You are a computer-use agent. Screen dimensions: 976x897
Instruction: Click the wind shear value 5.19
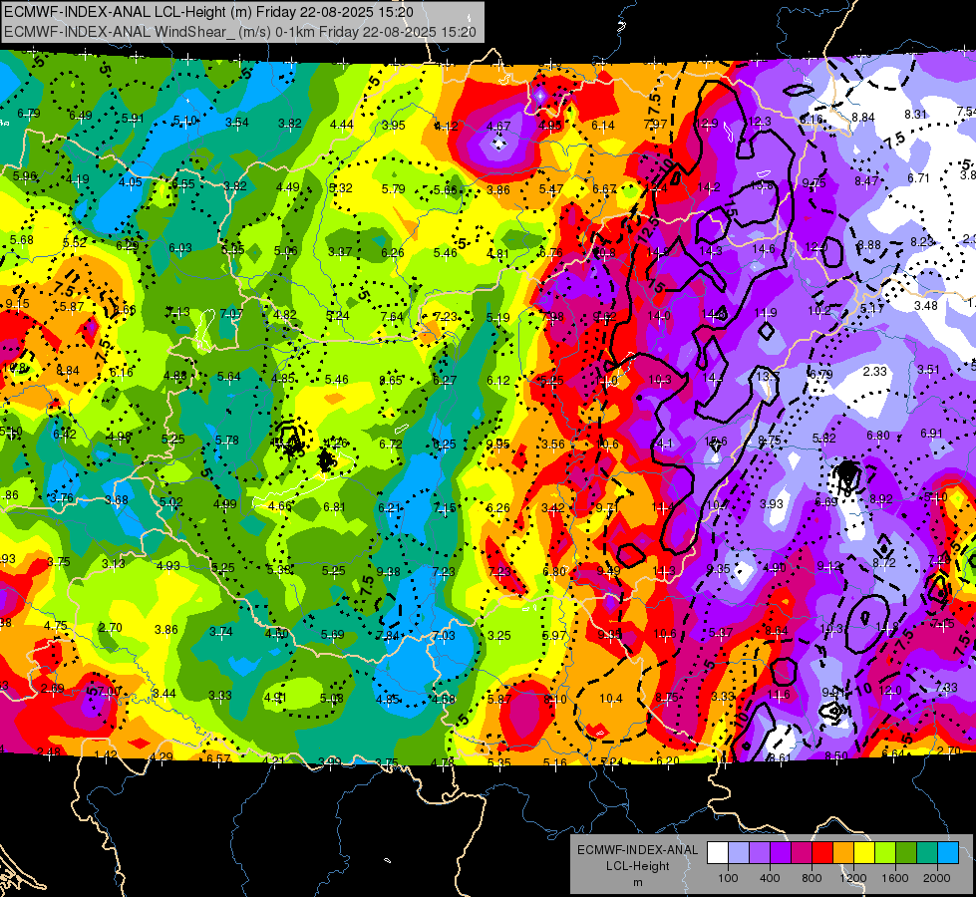[x=497, y=318]
